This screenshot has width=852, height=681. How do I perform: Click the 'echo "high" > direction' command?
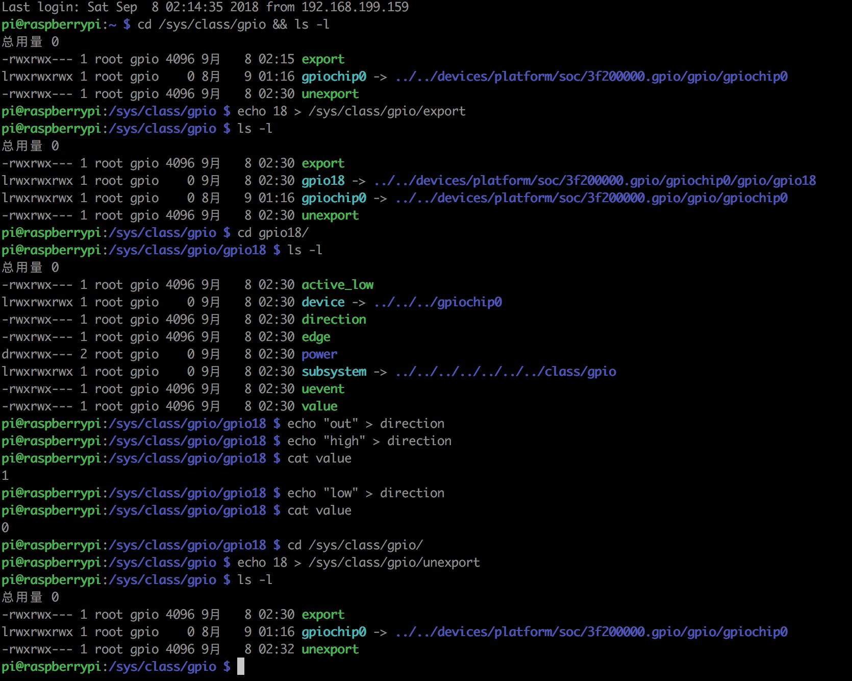click(369, 441)
